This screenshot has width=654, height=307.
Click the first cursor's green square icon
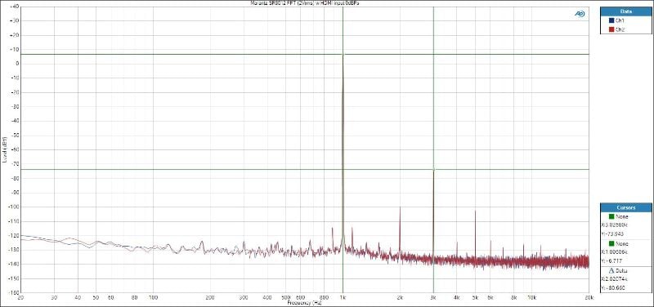[611, 216]
